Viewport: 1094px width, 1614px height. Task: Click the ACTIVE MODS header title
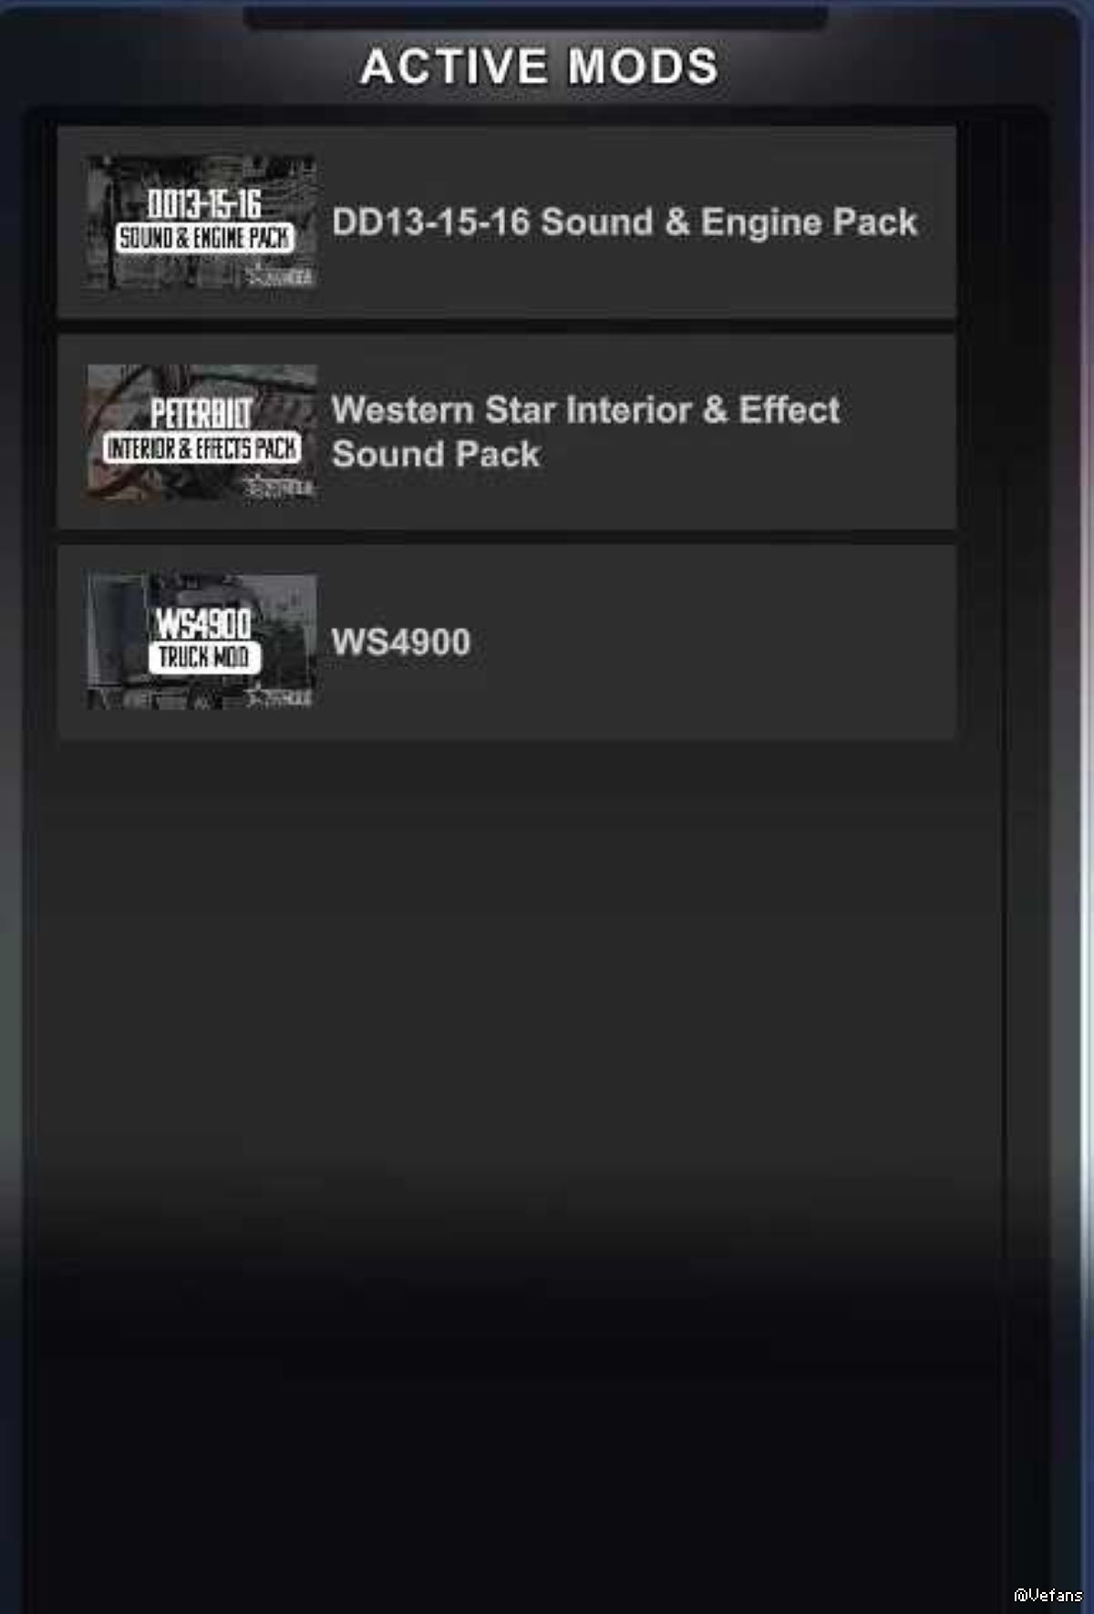click(x=540, y=67)
